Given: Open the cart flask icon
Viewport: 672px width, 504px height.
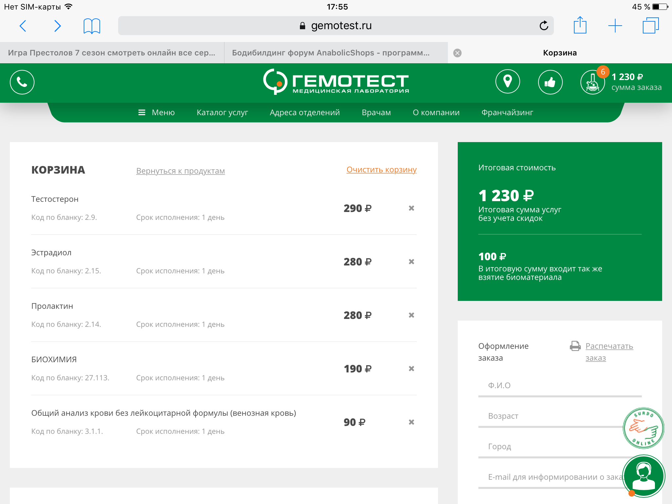Looking at the screenshot, I should (x=592, y=82).
